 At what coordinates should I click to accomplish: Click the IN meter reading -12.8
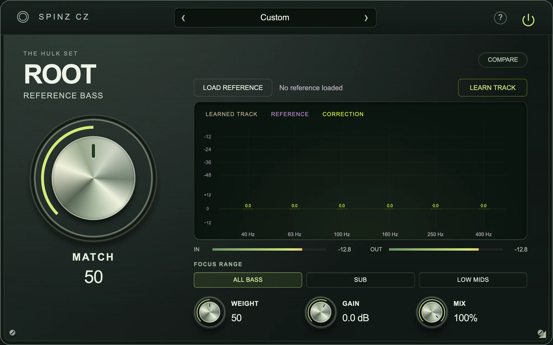pyautogui.click(x=345, y=250)
